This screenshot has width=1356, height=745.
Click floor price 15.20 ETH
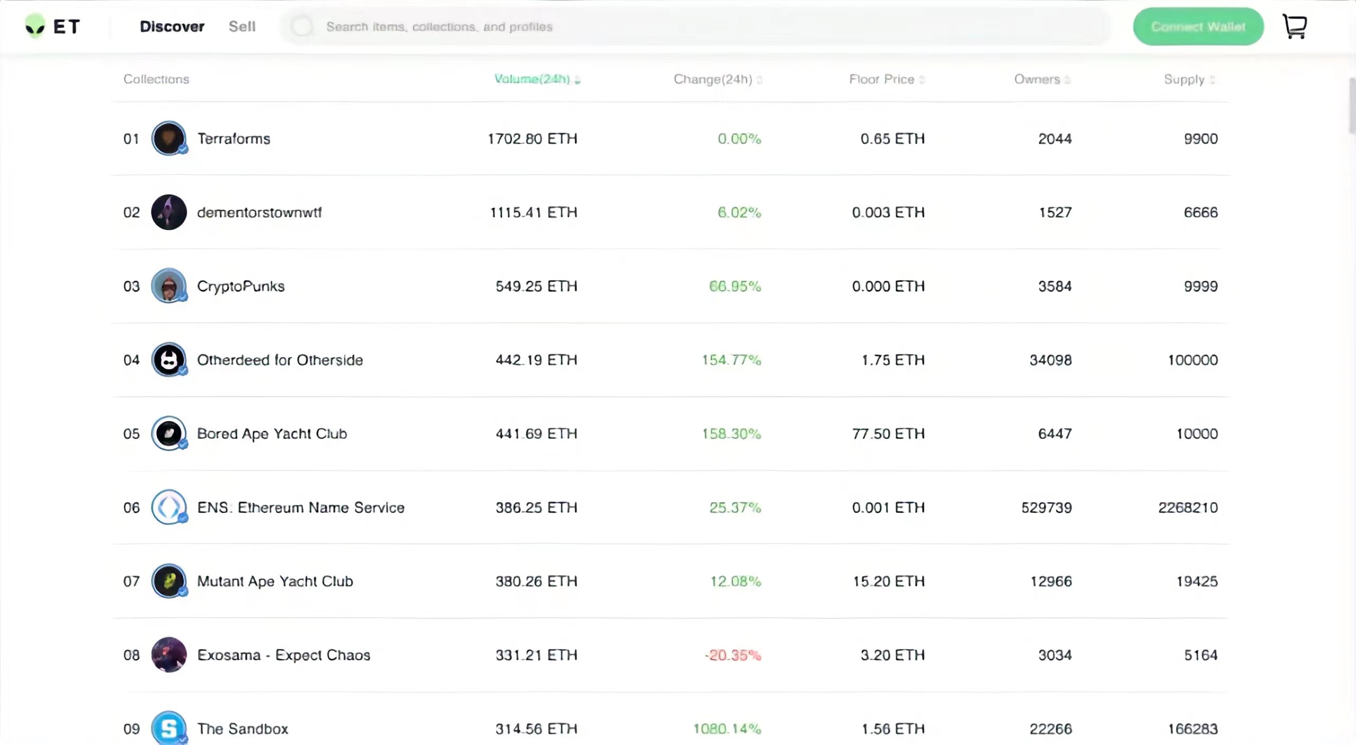point(889,581)
